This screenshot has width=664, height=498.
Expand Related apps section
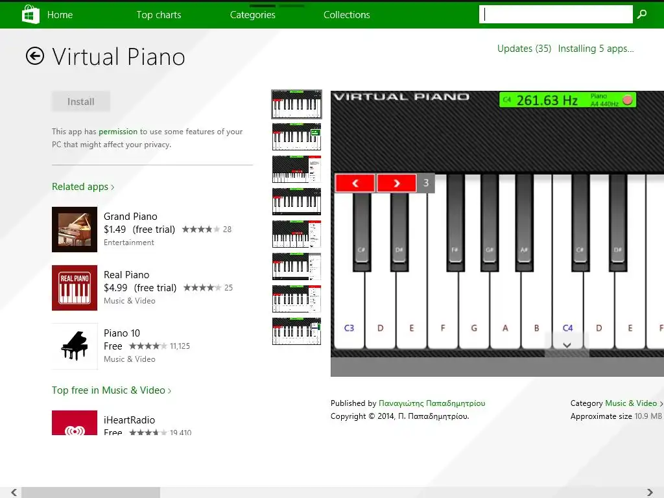[x=83, y=187]
